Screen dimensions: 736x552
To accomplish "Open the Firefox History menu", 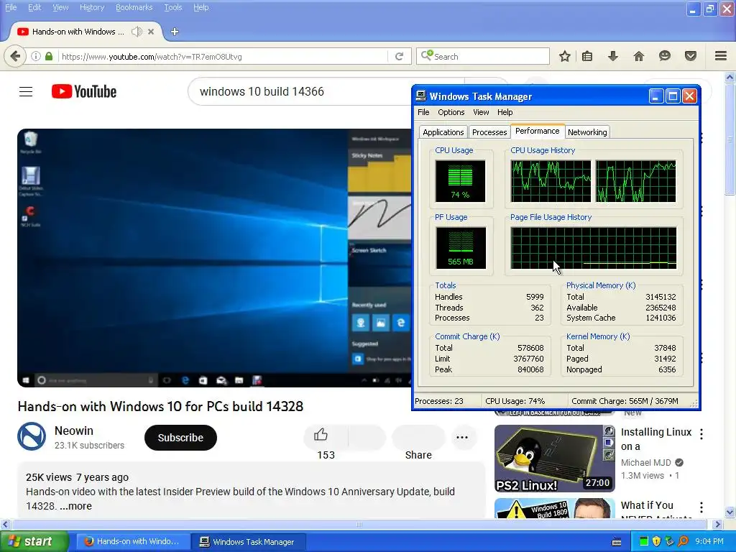I will (x=92, y=7).
